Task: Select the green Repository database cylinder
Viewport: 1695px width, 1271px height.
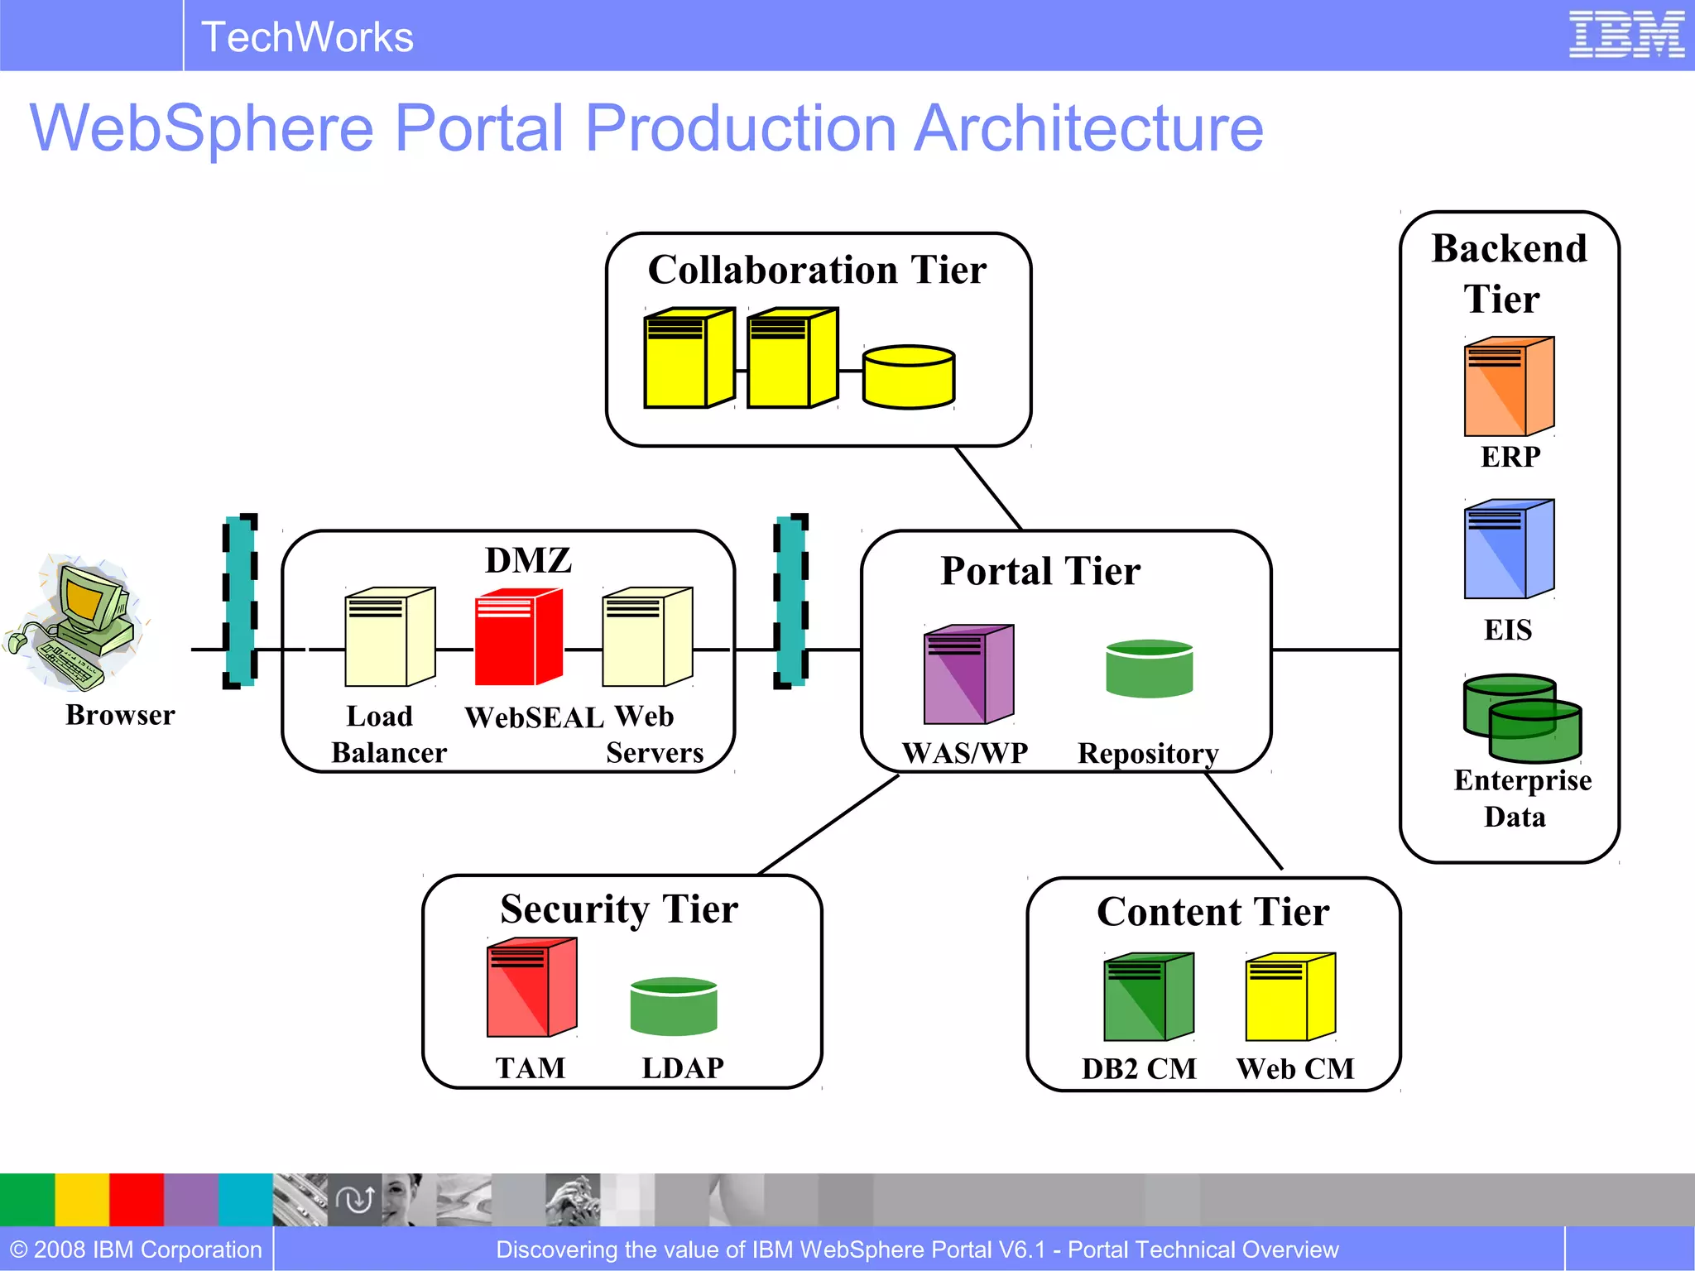Action: [x=1149, y=668]
